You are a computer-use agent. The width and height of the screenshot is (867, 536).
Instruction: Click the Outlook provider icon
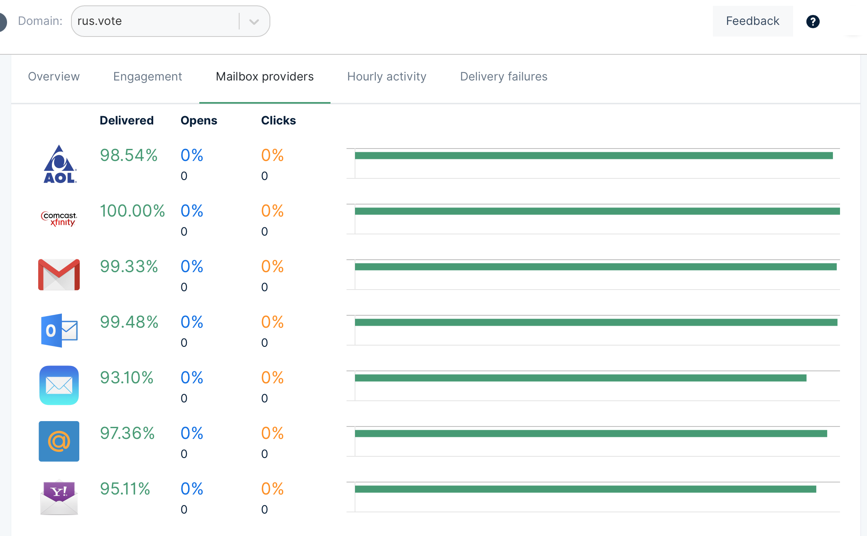(59, 330)
